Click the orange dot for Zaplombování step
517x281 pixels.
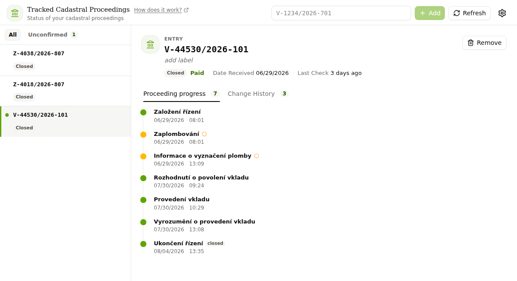pos(143,135)
